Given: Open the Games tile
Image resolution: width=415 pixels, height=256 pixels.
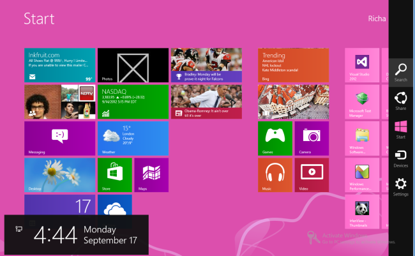Looking at the screenshot, I should (x=275, y=139).
